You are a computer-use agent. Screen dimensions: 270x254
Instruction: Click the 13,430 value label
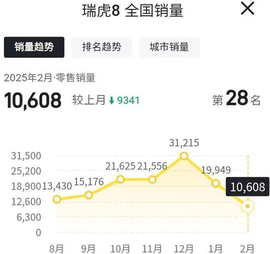pos(57,186)
